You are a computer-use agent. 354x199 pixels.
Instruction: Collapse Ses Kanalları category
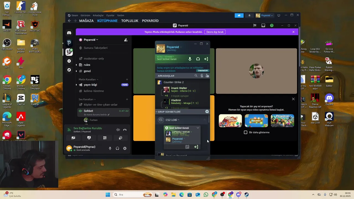click(x=87, y=99)
